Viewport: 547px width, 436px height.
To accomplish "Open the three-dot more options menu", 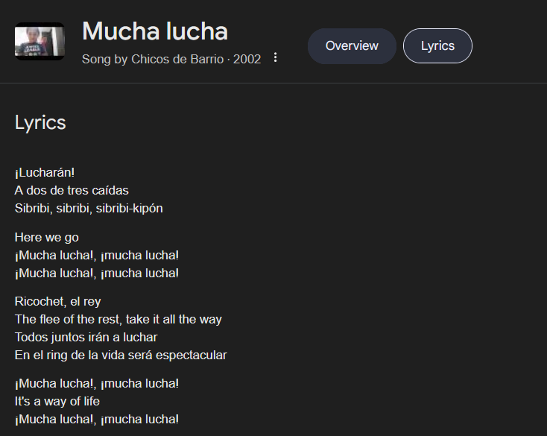I will 275,57.
